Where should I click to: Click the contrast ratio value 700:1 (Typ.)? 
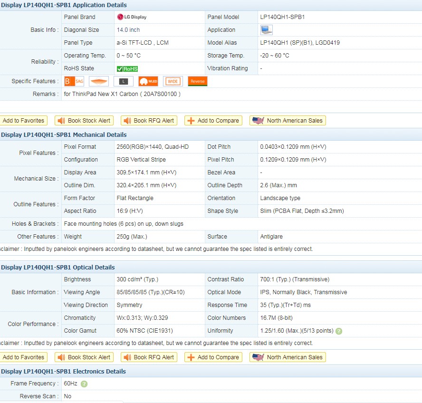click(x=295, y=279)
